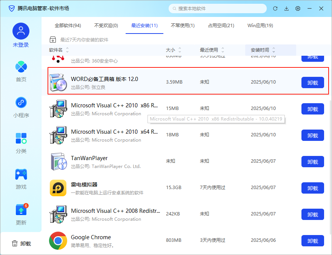Open the download manager icon

286,8
